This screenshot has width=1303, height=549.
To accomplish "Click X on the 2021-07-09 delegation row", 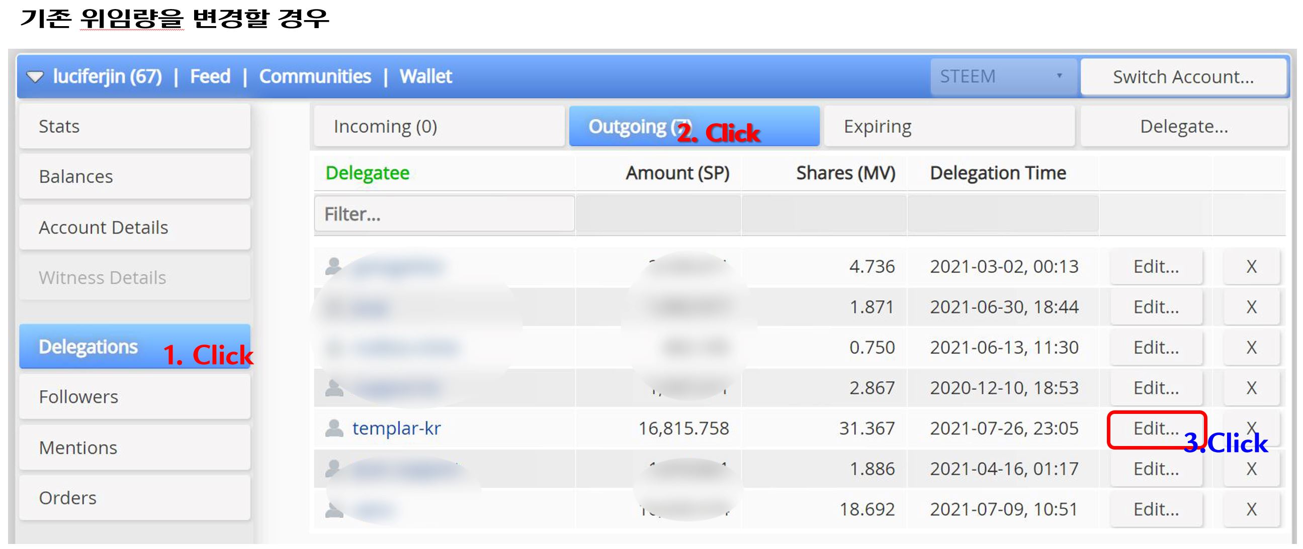I will coord(1251,509).
